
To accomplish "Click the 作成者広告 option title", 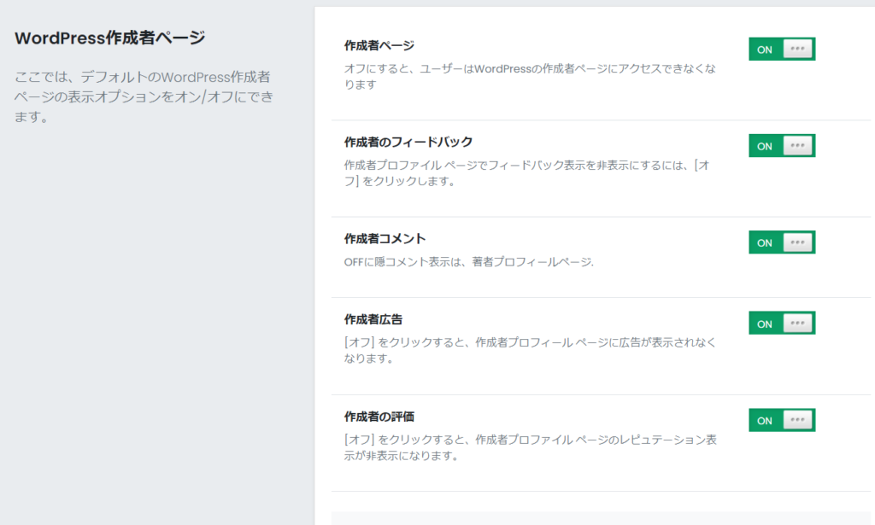I will 373,319.
